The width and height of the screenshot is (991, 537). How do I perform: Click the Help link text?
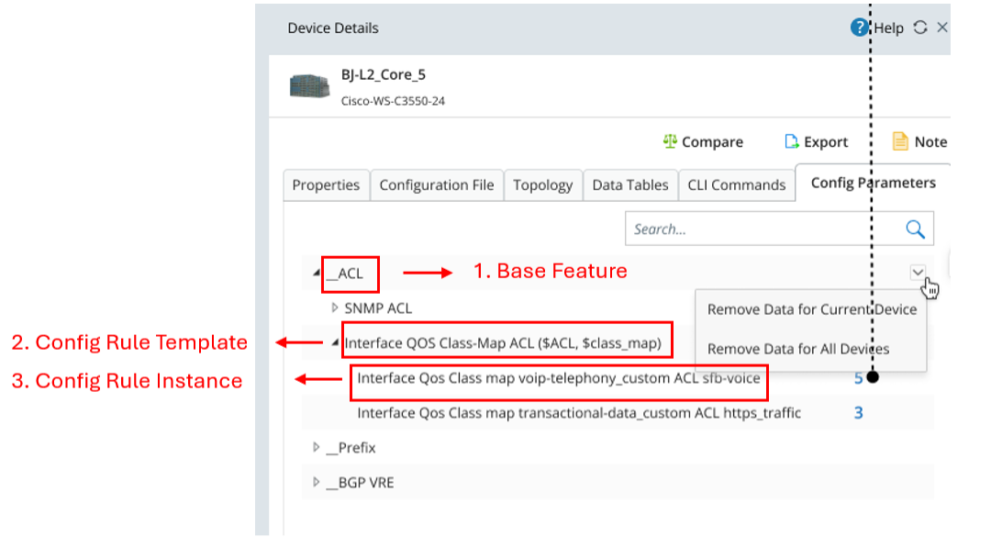[888, 28]
